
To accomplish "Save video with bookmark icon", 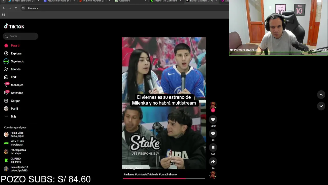I will pos(213,147).
